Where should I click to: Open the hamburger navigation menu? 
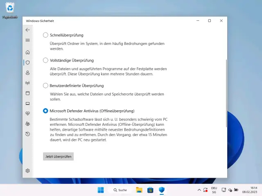pyautogui.click(x=28, y=40)
